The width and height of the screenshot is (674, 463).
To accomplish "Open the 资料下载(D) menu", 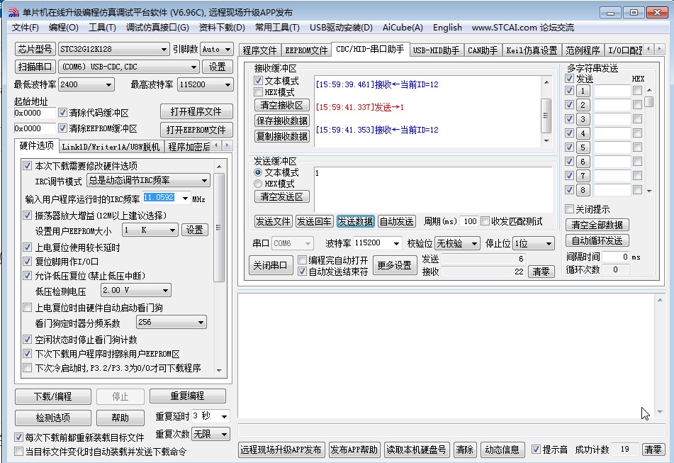I will point(221,28).
